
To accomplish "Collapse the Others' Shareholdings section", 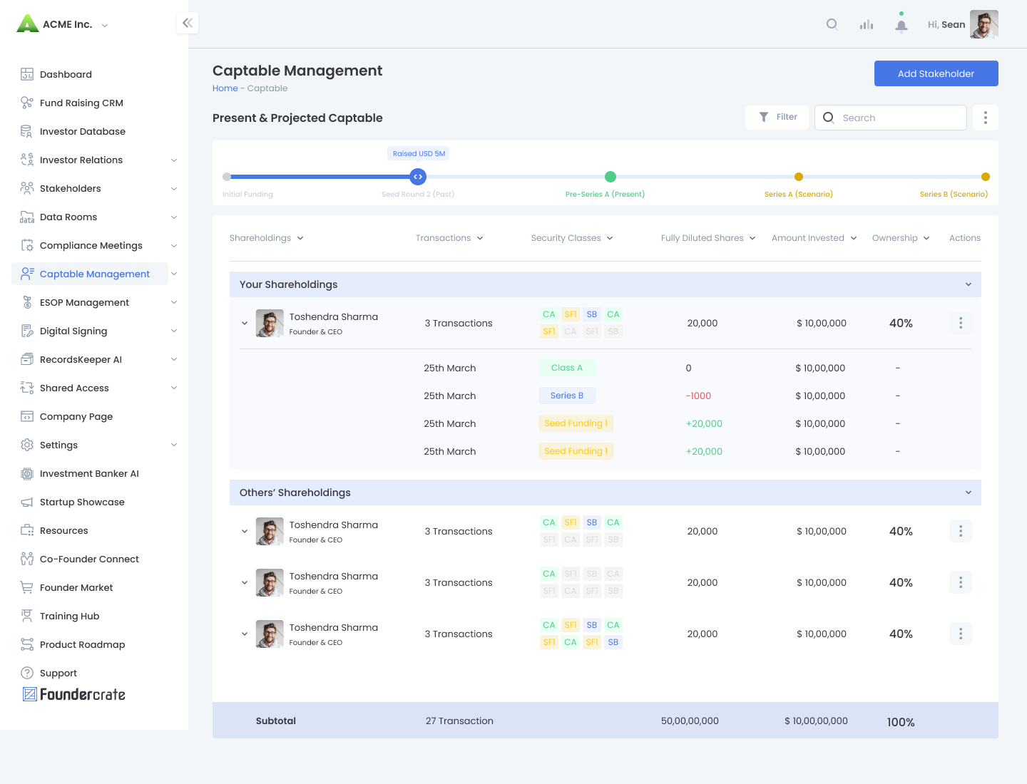I will [969, 492].
